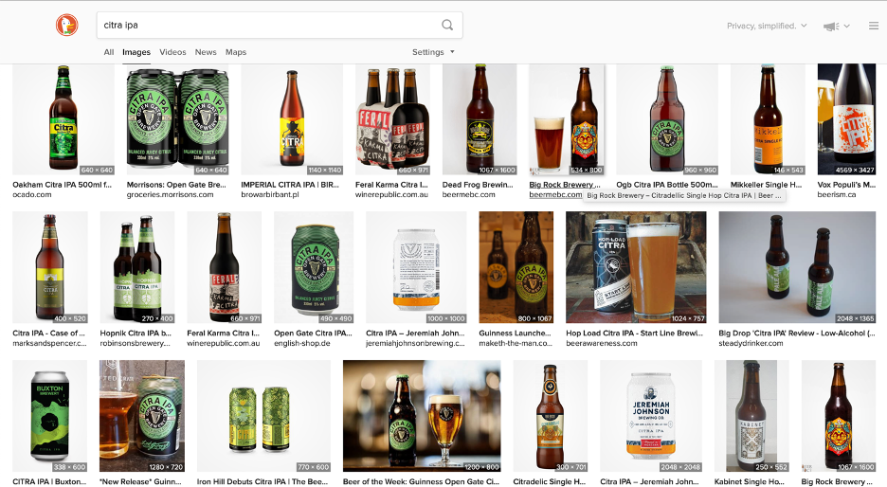Expand the Privacy, simplified dropdown
This screenshot has height=487, width=887.
[767, 26]
